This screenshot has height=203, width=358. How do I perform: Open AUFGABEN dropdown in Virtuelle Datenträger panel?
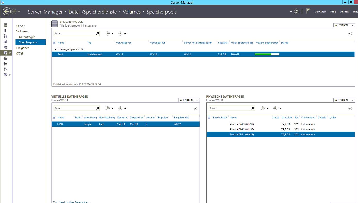[189, 100]
